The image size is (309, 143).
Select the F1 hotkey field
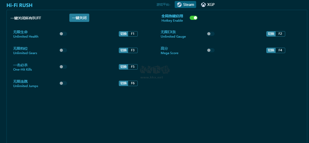click(x=133, y=34)
